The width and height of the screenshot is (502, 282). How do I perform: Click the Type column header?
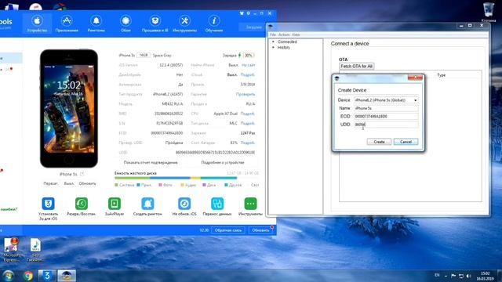[441, 75]
